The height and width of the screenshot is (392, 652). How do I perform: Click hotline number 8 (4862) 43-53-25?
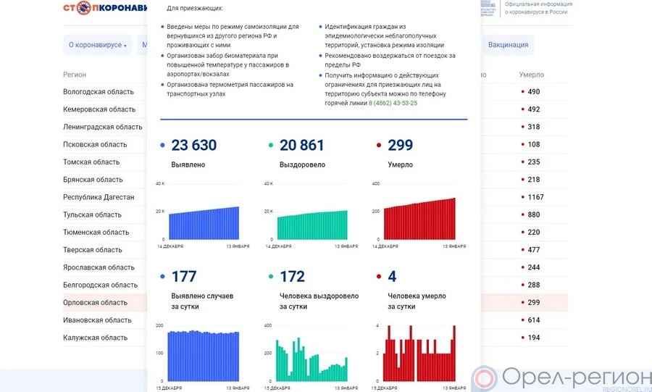tap(393, 103)
